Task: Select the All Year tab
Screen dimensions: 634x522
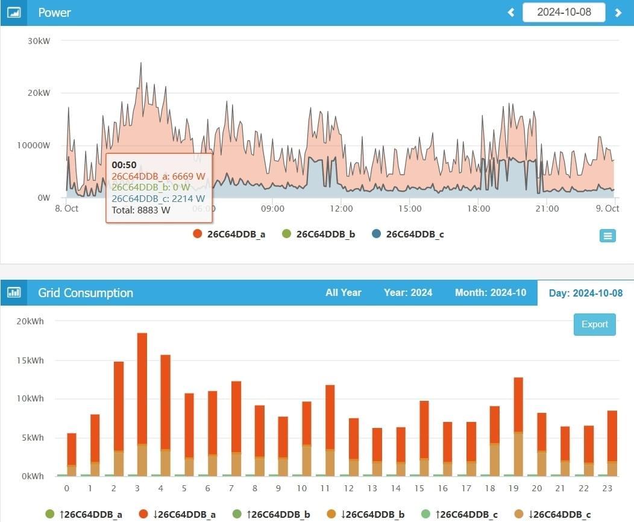Action: pyautogui.click(x=344, y=292)
